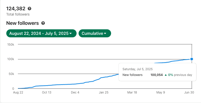Image resolution: width=201 pixels, height=103 pixels.
Task: Click the Mar 18 label on the x-axis
Action: [132, 92]
